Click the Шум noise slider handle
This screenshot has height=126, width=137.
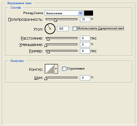(x=46, y=78)
